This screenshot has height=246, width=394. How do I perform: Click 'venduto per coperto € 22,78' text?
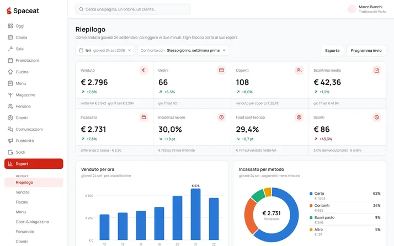(257, 103)
